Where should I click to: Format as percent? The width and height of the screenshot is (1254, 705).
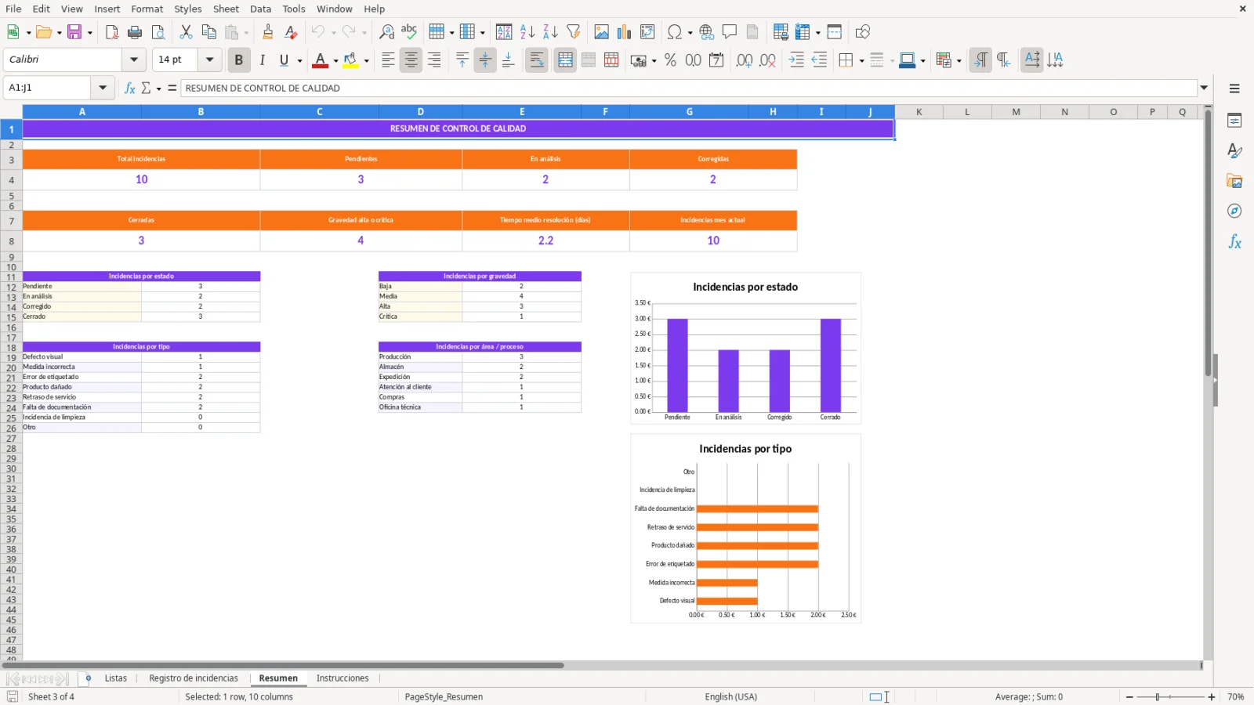[x=670, y=60]
